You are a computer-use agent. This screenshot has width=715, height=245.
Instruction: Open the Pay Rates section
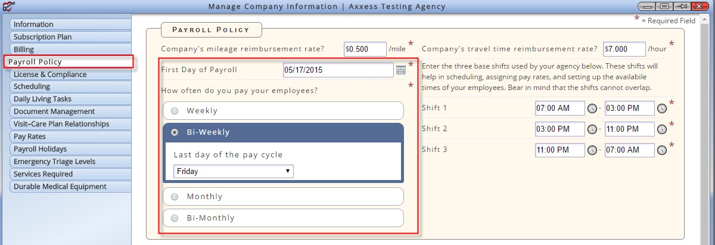(70, 137)
